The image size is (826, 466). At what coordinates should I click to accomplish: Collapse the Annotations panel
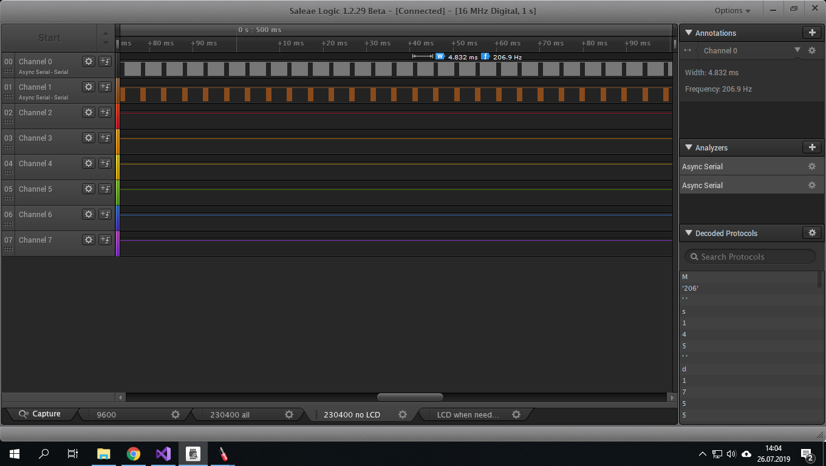tap(689, 33)
